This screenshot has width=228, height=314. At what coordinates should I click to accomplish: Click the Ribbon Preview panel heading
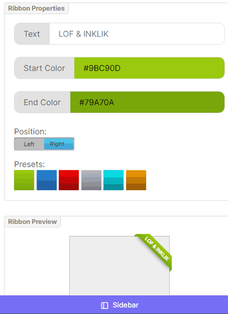(x=32, y=222)
